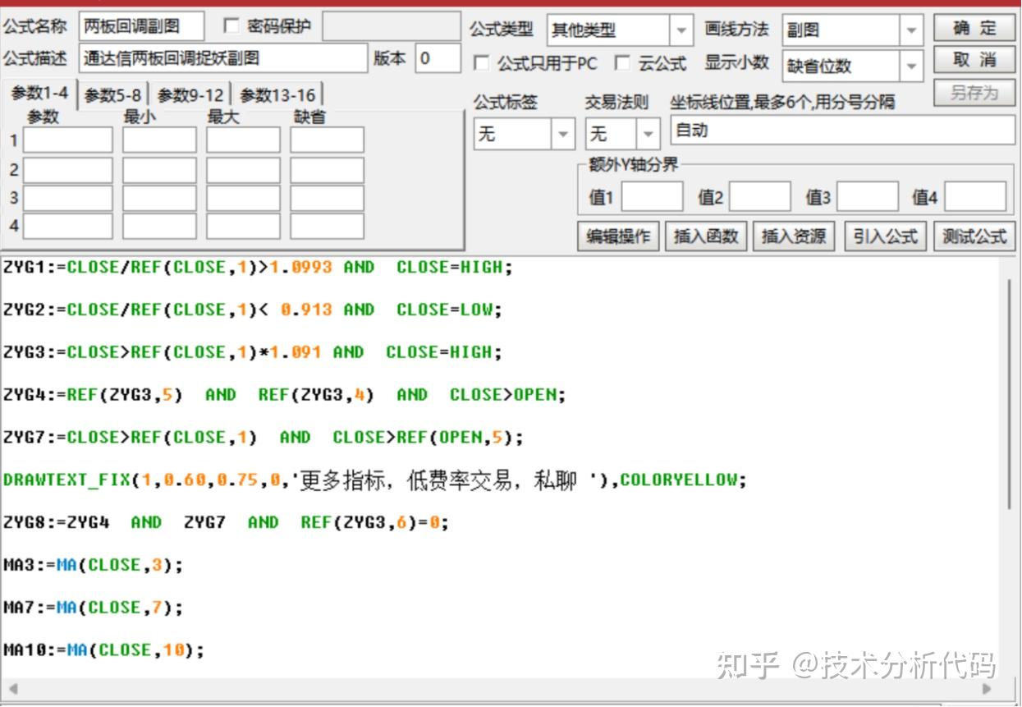Click row 1 最小 field
Viewport: 1022px width, 707px height.
pos(159,140)
